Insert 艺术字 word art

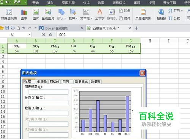(x=100, y=14)
